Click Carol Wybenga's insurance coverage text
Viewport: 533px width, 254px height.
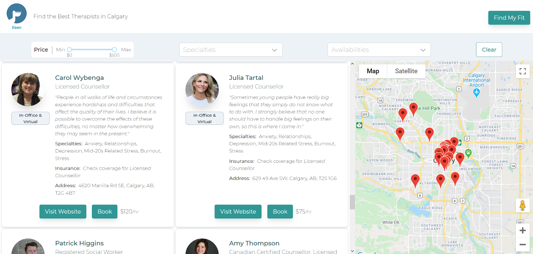103,172
